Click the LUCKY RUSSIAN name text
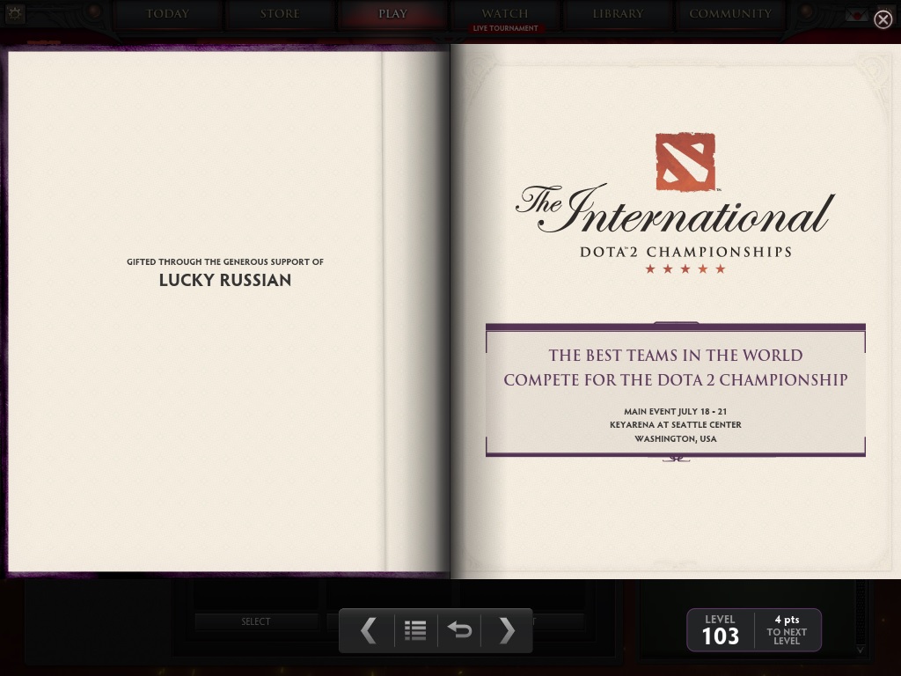This screenshot has height=676, width=901. point(225,280)
